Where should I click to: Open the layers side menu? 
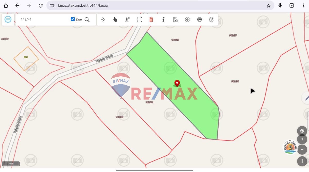[x=8, y=19]
